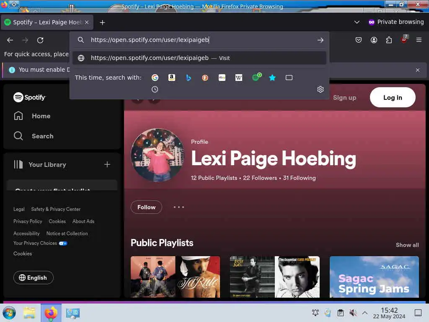Open the taskbar clock showing 15:42

tap(389, 313)
